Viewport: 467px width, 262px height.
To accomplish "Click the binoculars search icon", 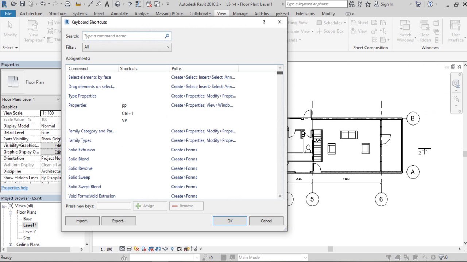I will click(x=352, y=4).
